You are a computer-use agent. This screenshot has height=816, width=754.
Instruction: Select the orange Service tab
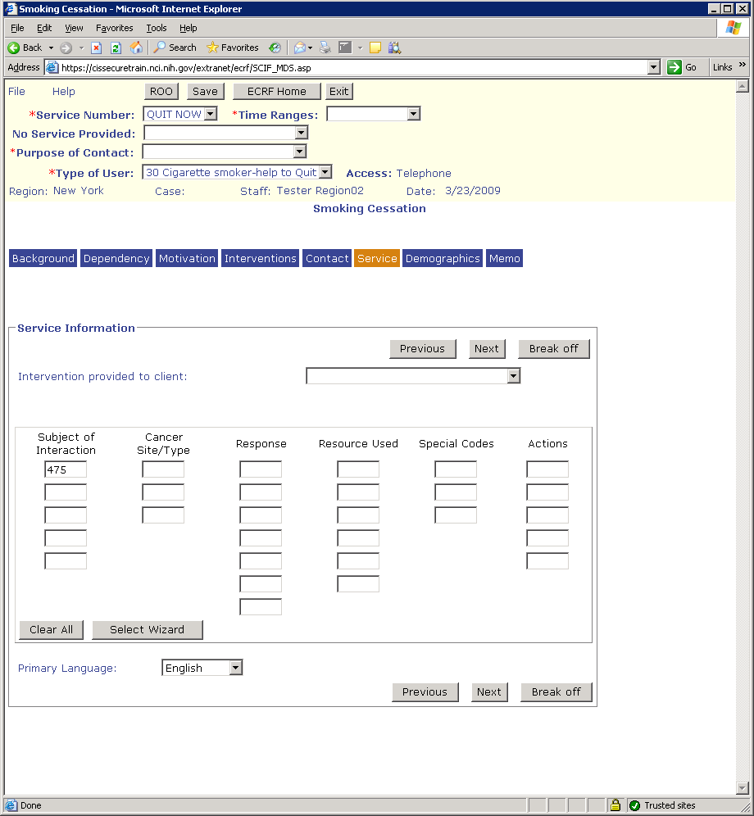(377, 258)
